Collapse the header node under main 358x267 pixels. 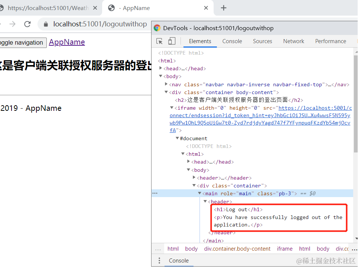pyautogui.click(x=205, y=201)
